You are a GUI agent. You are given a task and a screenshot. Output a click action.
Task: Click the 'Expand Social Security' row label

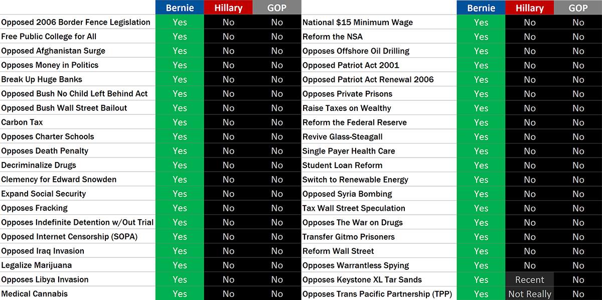(x=44, y=194)
